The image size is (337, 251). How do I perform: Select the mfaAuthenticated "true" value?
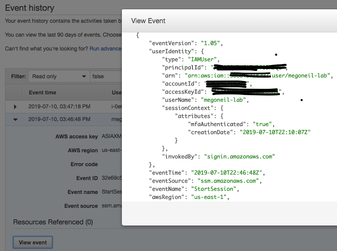[x=262, y=124]
